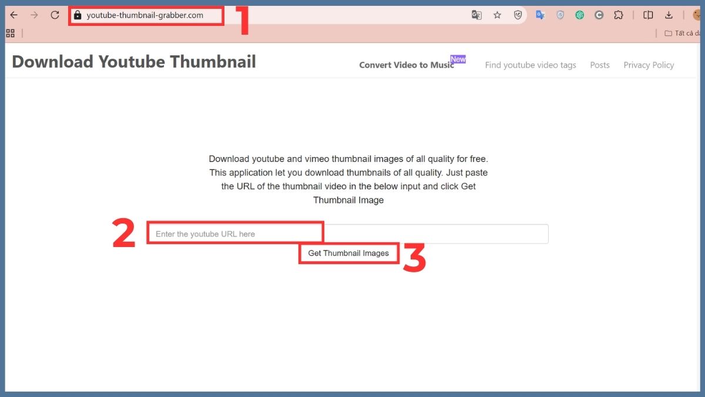
Task: Click the ChatGPT extension icon
Action: tap(580, 15)
